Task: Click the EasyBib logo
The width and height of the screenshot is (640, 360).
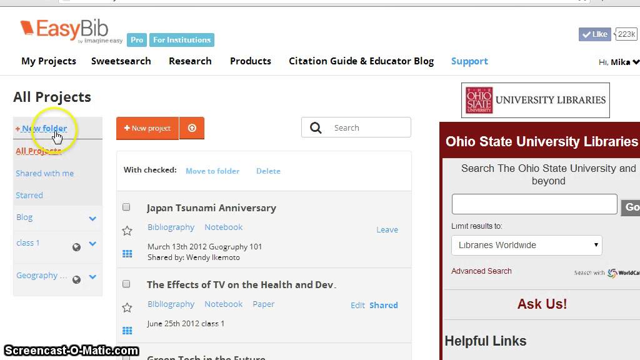Action: pyautogui.click(x=71, y=31)
